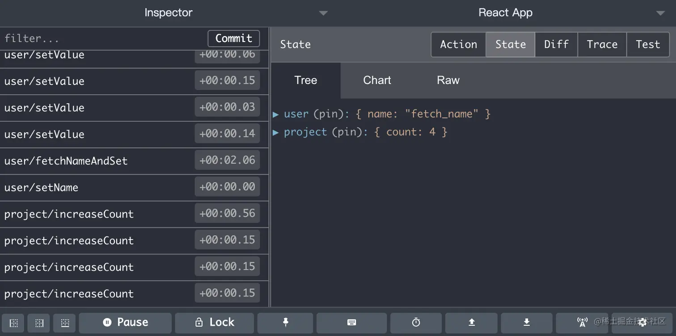Toggle Lock changes button
676x336 pixels.
point(215,323)
